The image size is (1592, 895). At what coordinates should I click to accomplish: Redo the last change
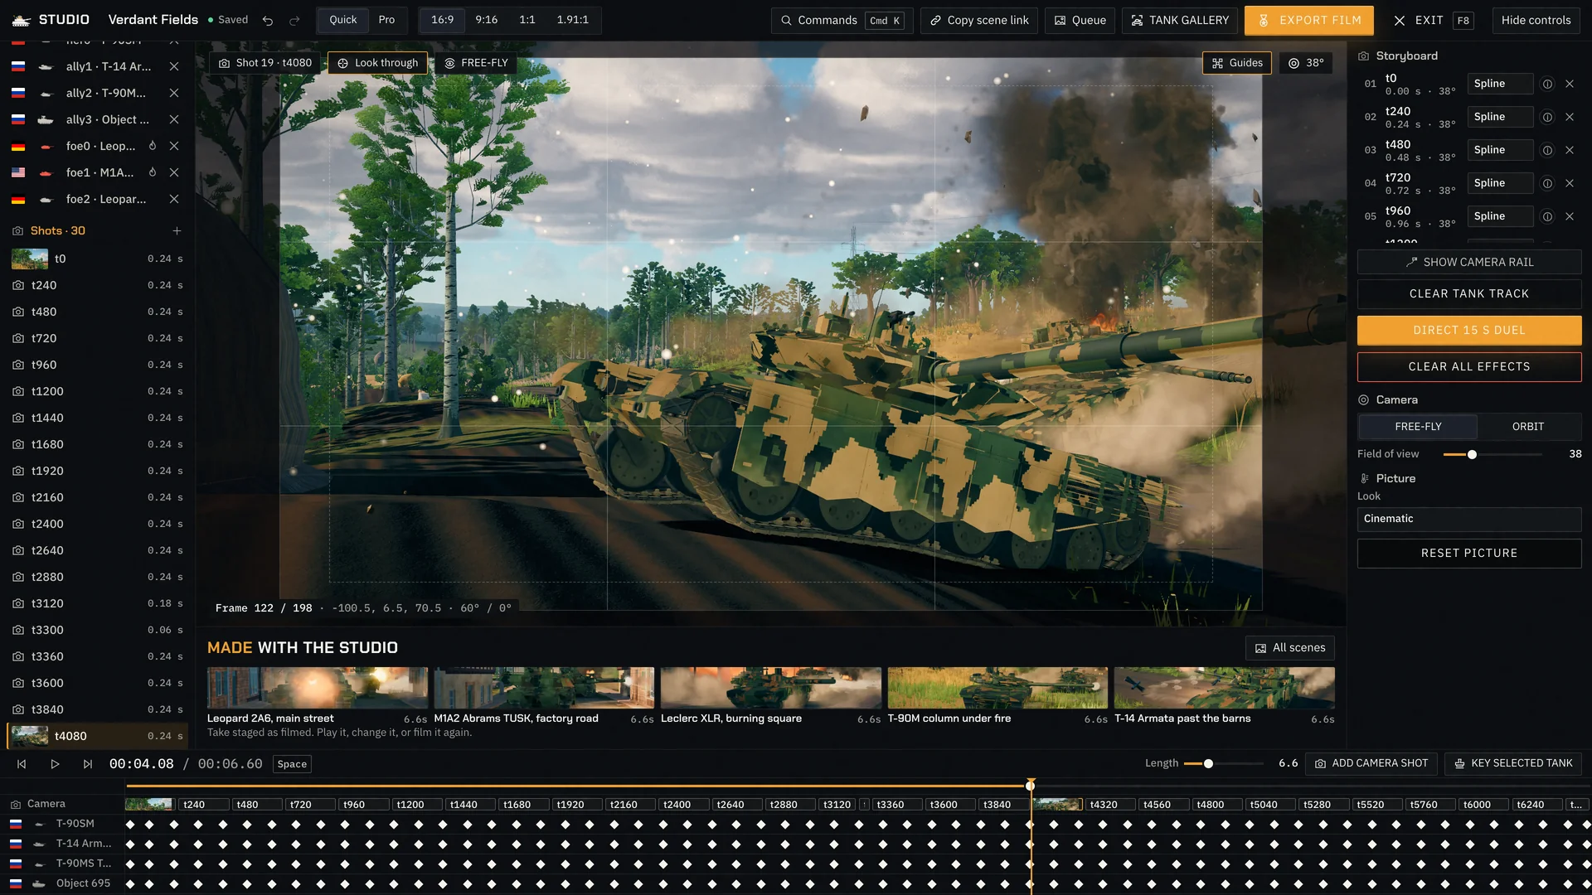[294, 20]
